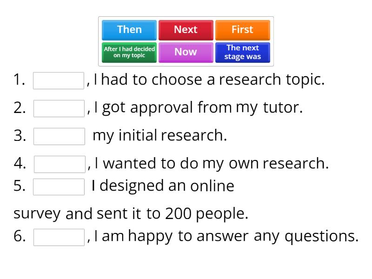Click the text "I had to choose a research topic"
The image size is (372, 279).
[x=209, y=80]
